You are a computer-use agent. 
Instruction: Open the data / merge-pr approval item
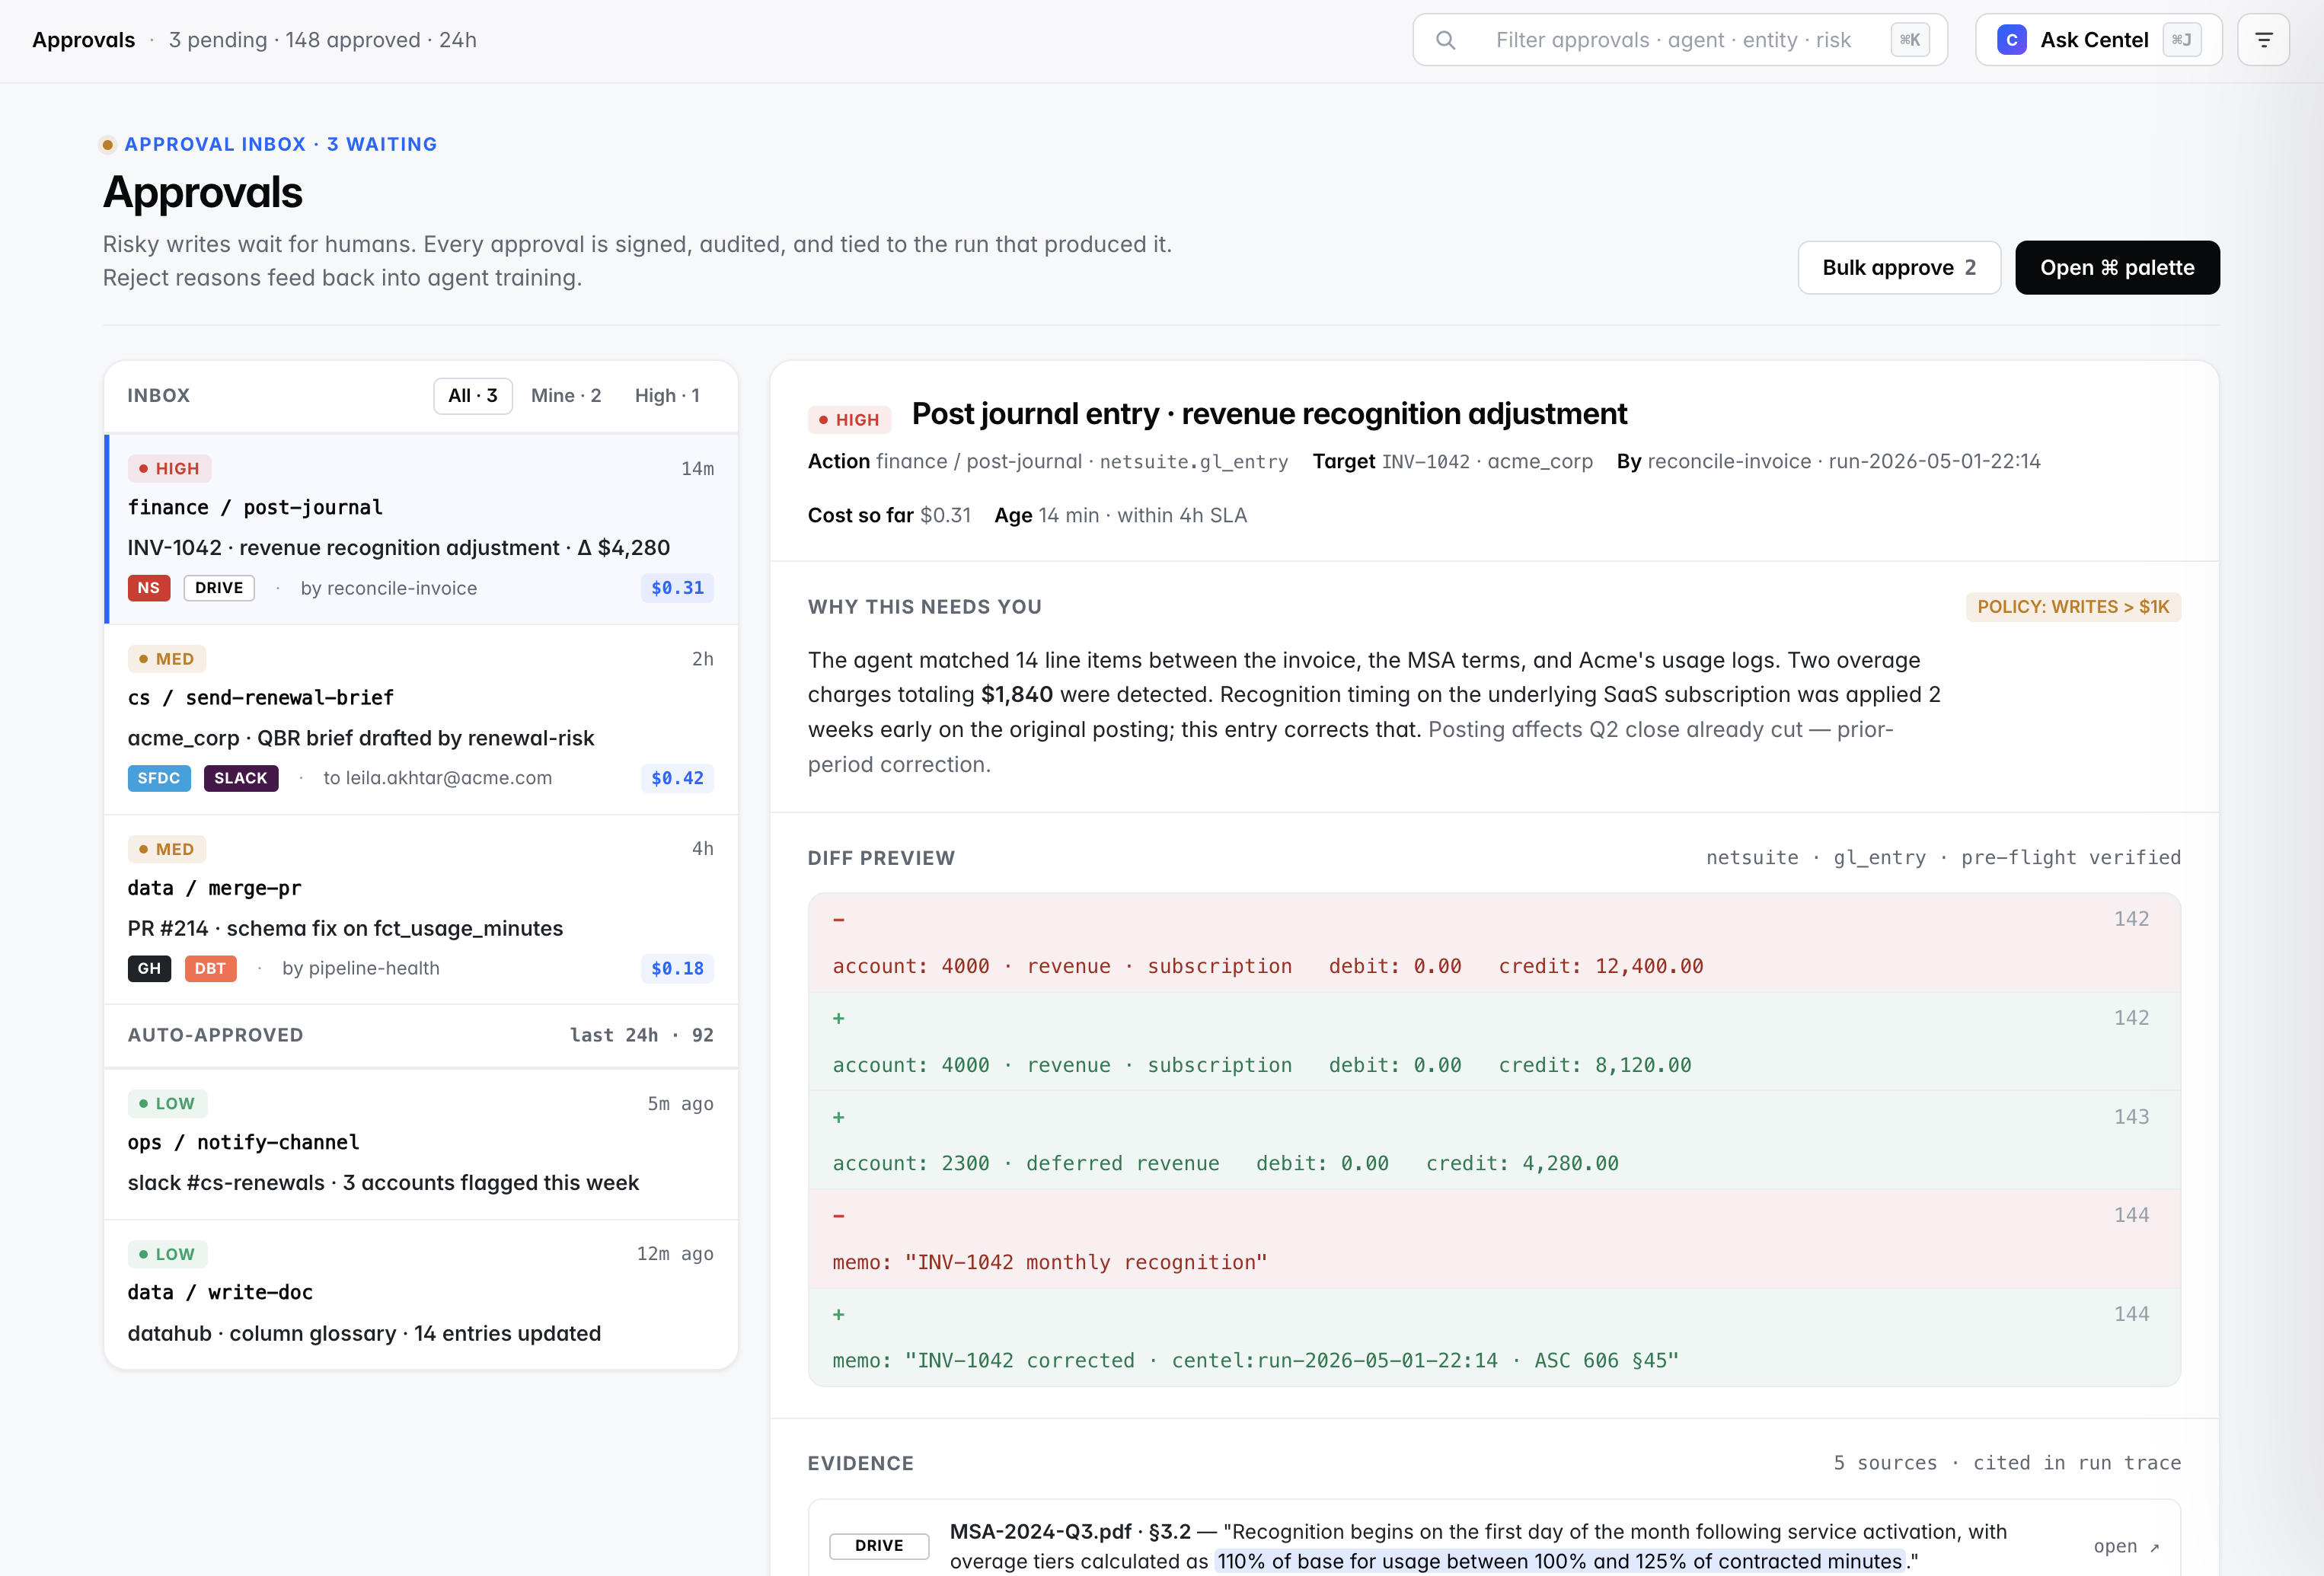[x=421, y=909]
